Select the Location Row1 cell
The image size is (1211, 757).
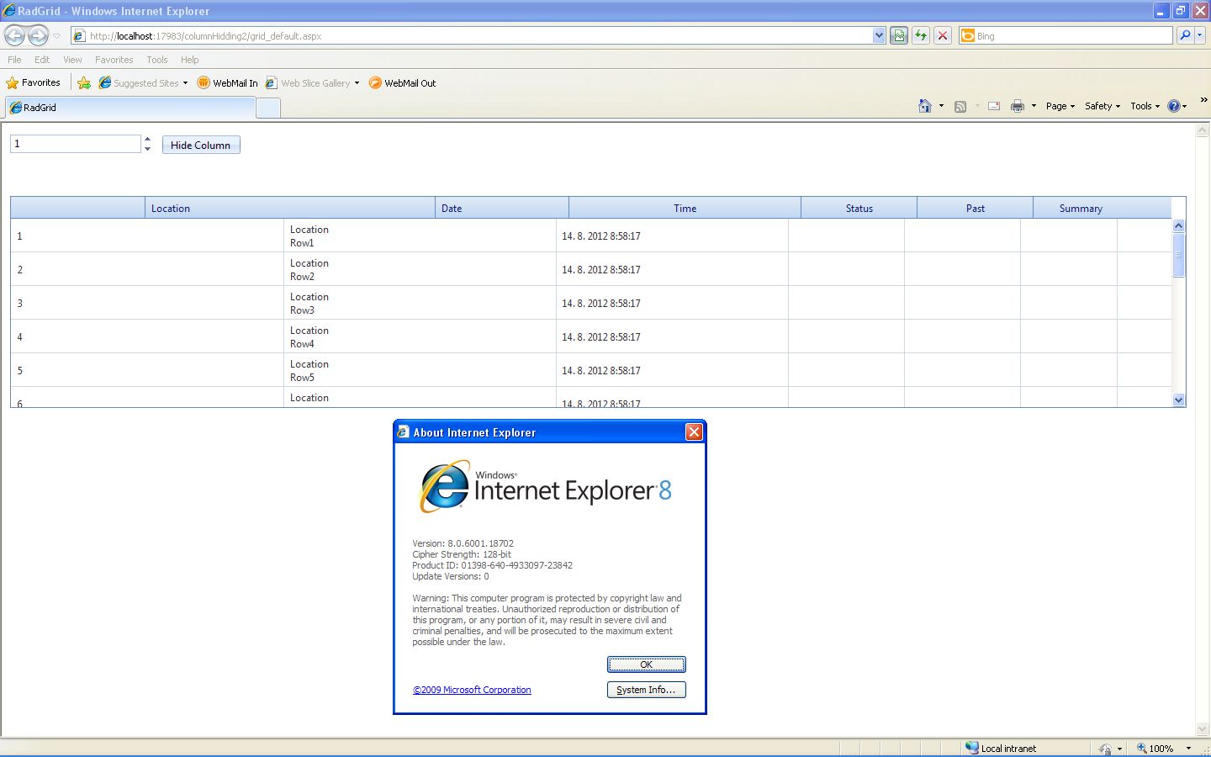(x=420, y=236)
